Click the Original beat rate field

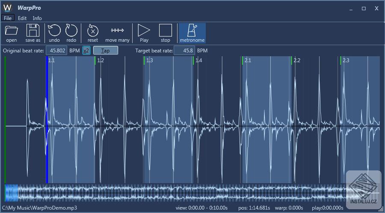click(56, 51)
